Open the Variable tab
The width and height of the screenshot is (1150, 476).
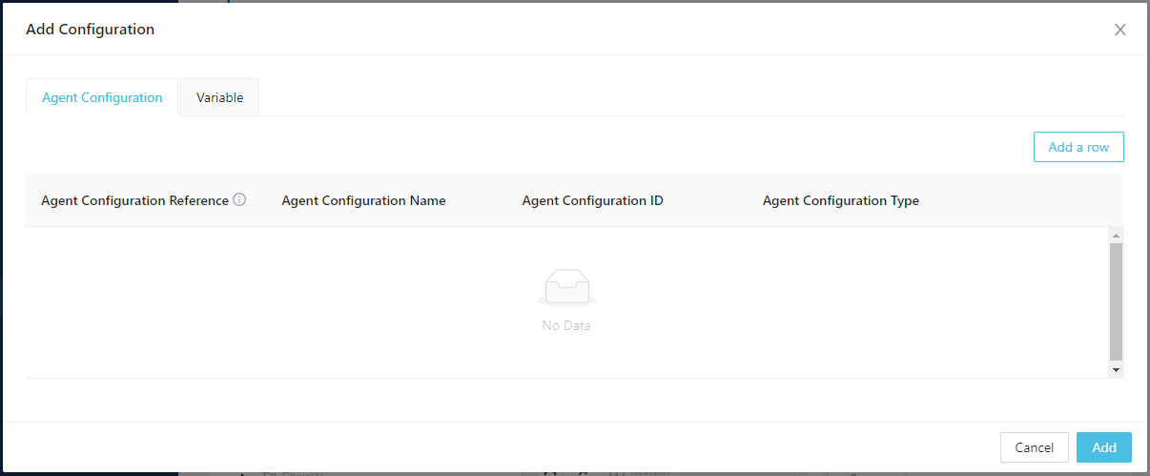pos(219,97)
